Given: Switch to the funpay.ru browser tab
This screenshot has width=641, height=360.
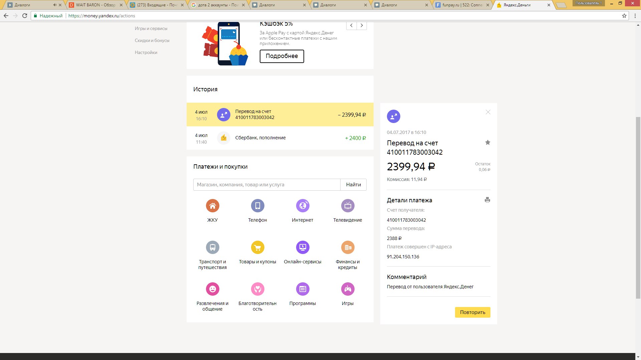Looking at the screenshot, I should tap(462, 5).
